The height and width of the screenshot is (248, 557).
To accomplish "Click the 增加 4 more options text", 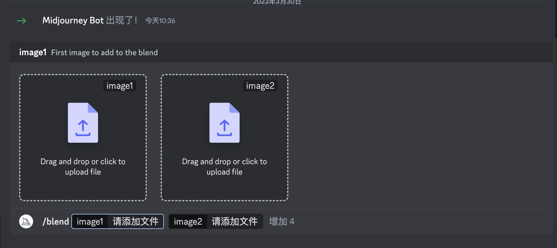I will point(282,221).
